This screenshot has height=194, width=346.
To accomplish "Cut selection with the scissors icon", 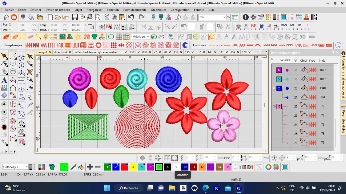I will coord(107,17).
